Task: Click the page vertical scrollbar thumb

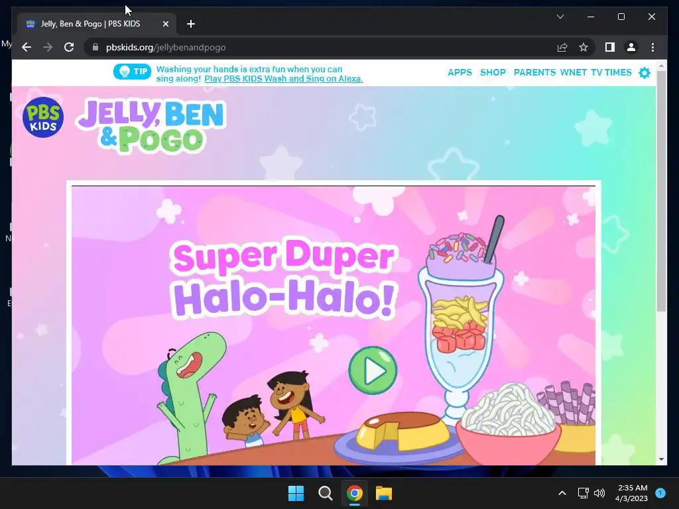Action: (x=661, y=190)
